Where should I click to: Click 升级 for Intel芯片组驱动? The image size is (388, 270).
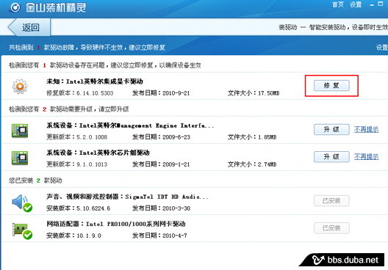pyautogui.click(x=331, y=156)
